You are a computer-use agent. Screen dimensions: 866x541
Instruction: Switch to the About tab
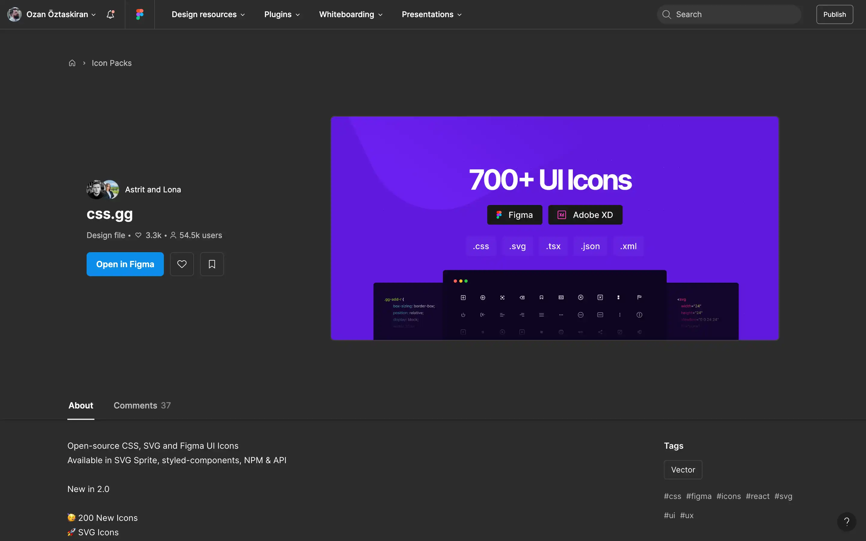click(81, 405)
